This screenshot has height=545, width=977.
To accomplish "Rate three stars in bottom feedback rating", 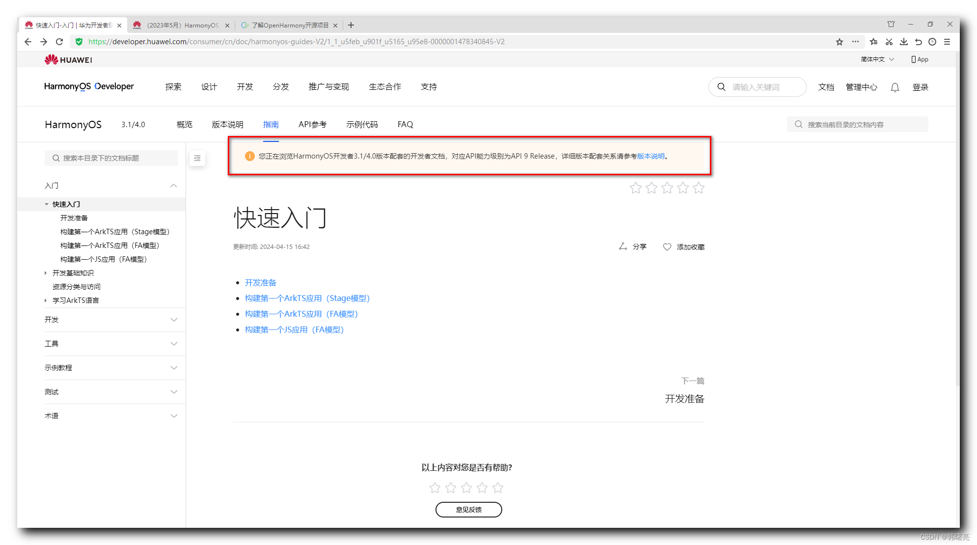I will tap(466, 488).
